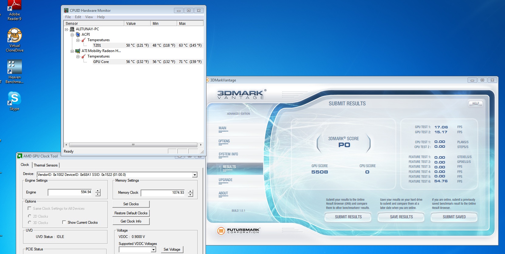505x254 pixels.
Task: Click the Engine clock input field
Action: (70, 192)
